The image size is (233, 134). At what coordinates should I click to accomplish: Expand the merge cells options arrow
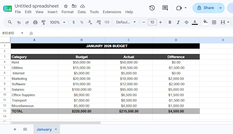(x=228, y=22)
